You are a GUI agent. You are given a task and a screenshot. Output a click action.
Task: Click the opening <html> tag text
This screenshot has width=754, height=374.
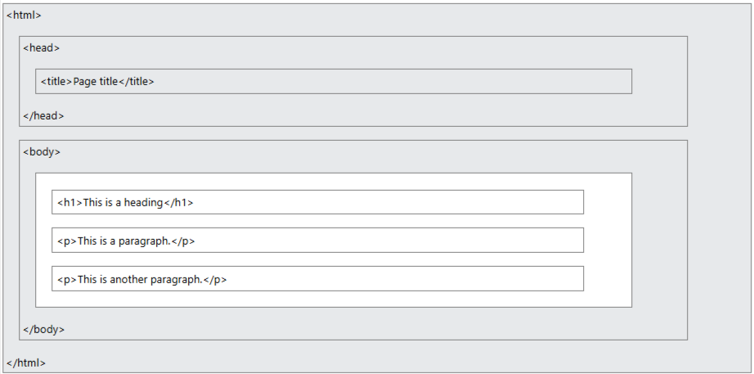click(x=24, y=16)
